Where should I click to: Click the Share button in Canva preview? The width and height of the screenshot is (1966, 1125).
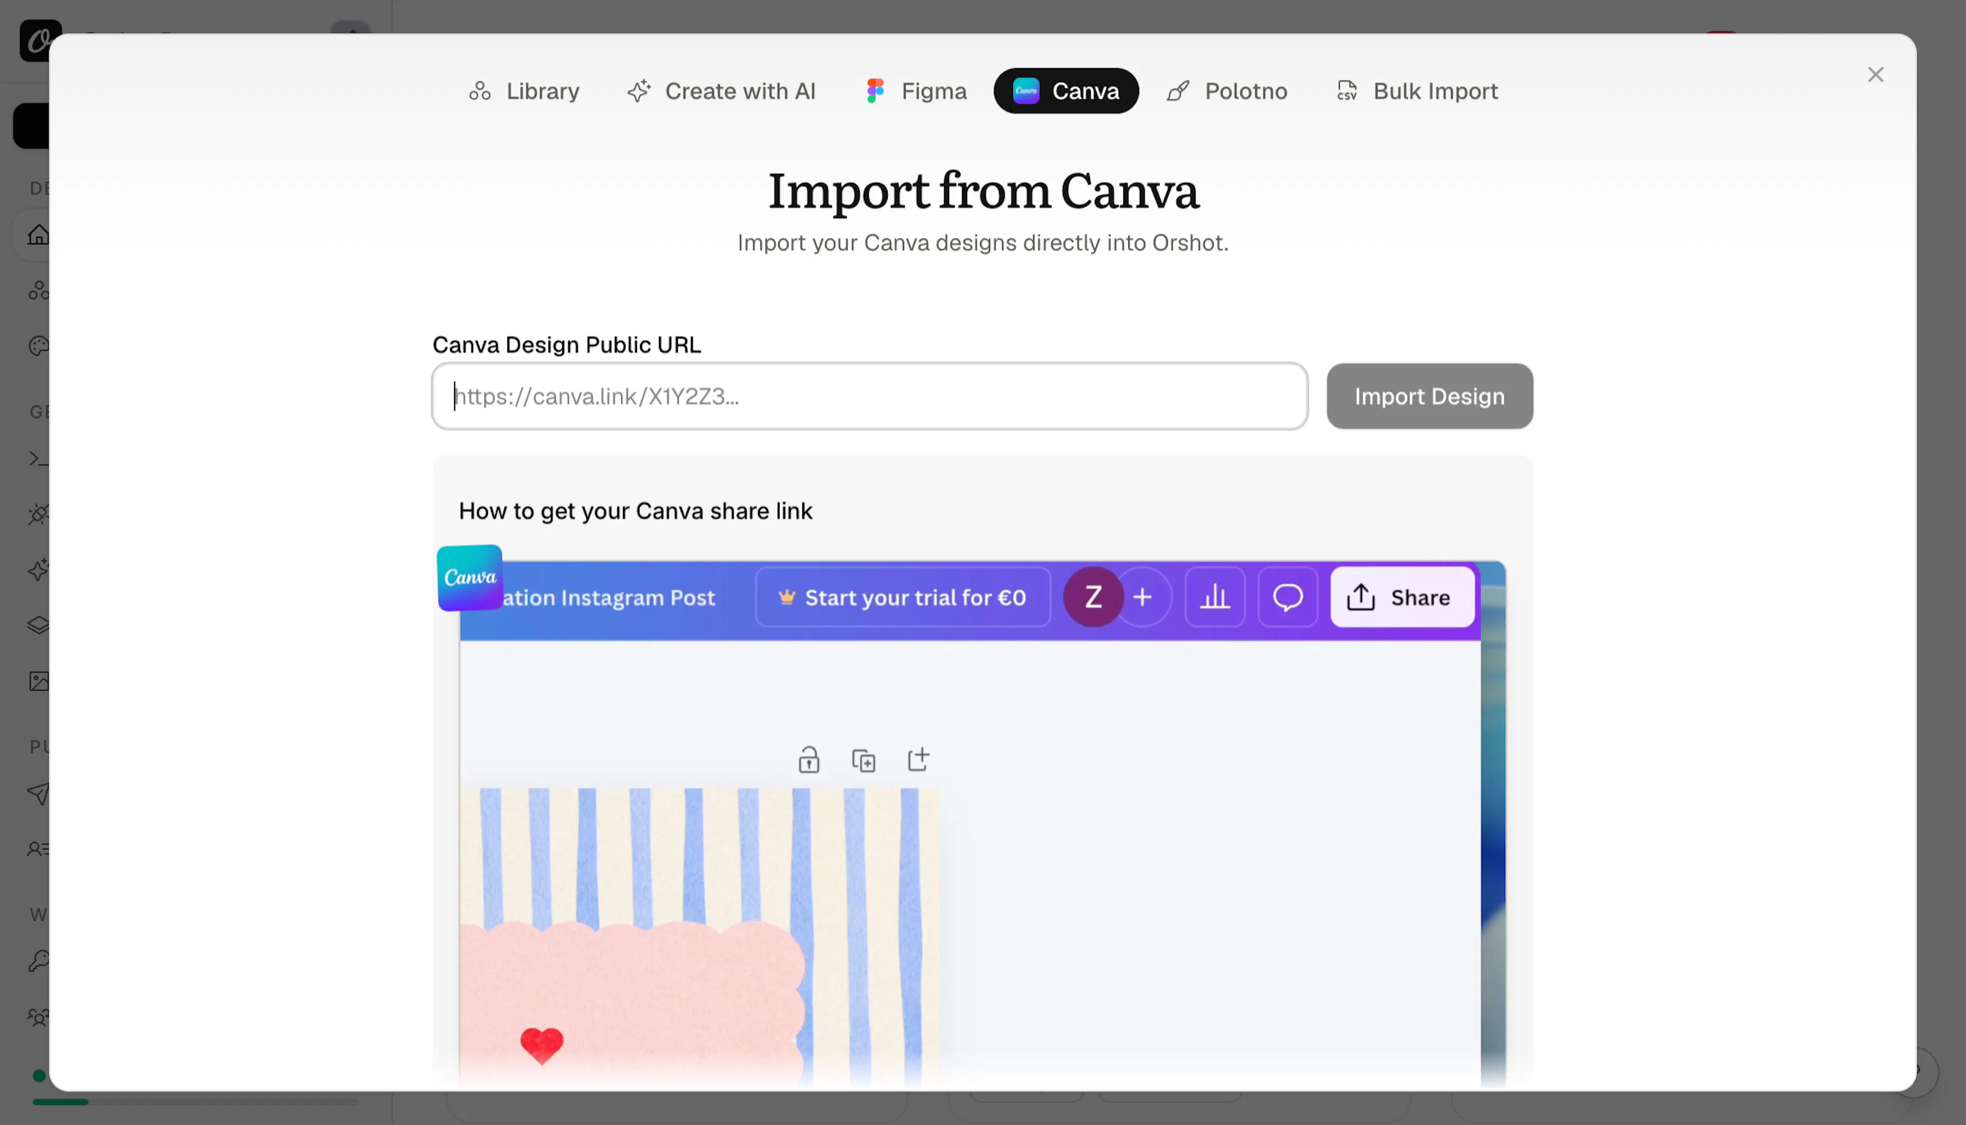pos(1402,597)
